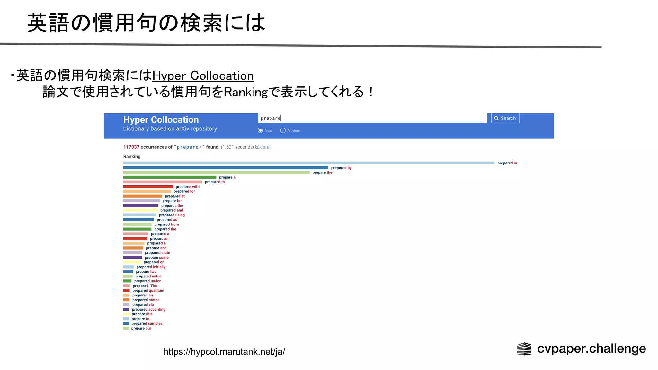Click the 'prepared on' label

point(154,262)
